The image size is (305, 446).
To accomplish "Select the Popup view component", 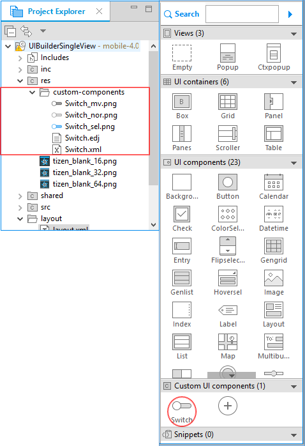I will pos(227,58).
